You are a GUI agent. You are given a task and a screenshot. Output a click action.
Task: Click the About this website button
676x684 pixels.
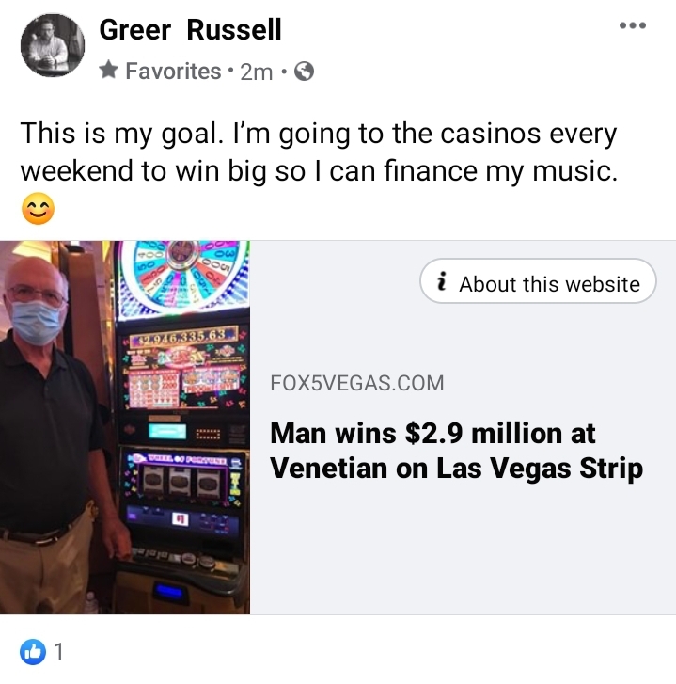click(x=538, y=281)
